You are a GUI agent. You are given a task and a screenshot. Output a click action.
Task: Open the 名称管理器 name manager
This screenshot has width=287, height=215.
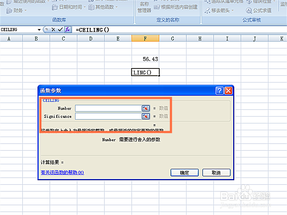click(x=145, y=7)
